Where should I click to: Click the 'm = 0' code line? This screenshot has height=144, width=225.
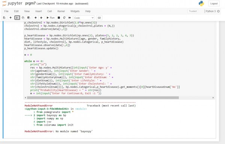tap(28, 55)
